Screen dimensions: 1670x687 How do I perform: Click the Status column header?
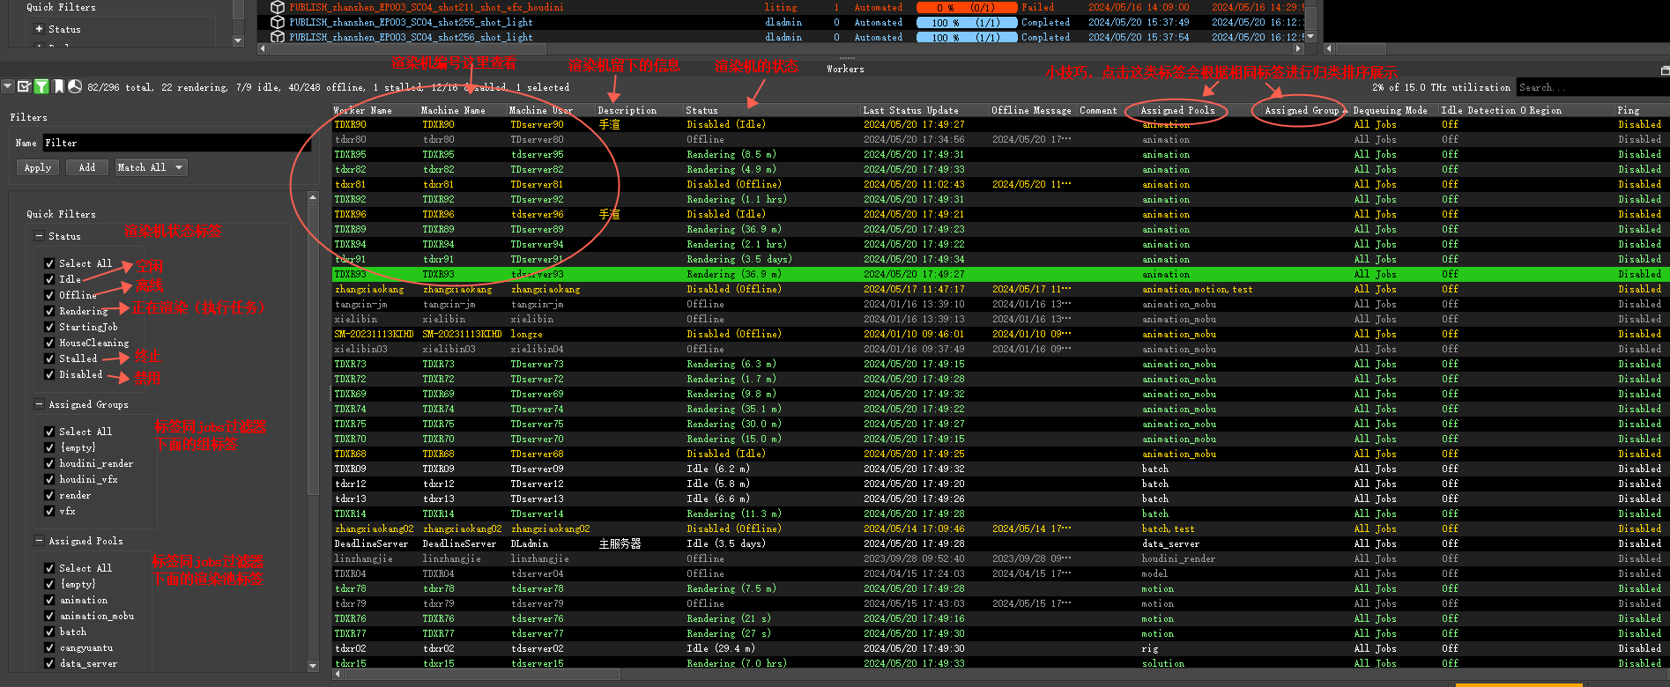pos(701,110)
